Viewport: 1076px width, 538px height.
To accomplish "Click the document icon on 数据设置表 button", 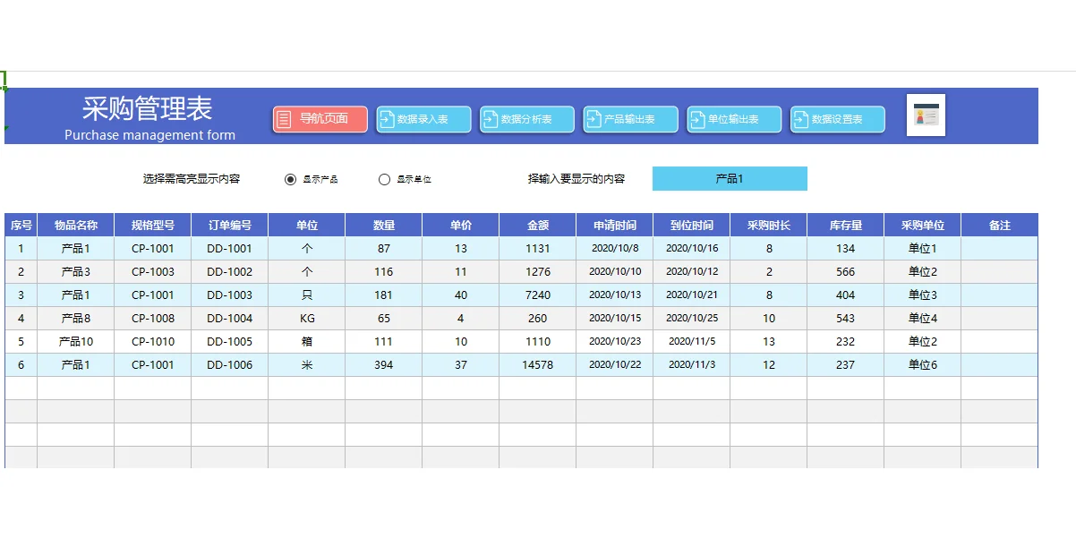I will (799, 118).
